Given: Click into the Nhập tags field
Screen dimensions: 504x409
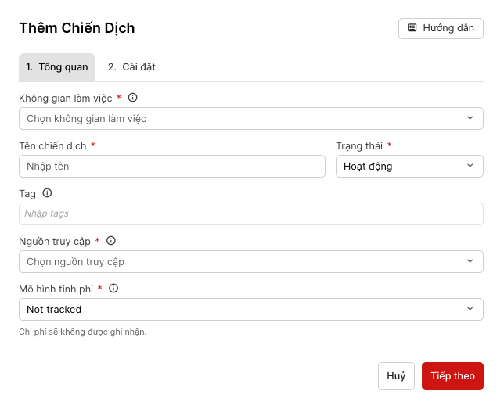Looking at the screenshot, I should tap(250, 214).
